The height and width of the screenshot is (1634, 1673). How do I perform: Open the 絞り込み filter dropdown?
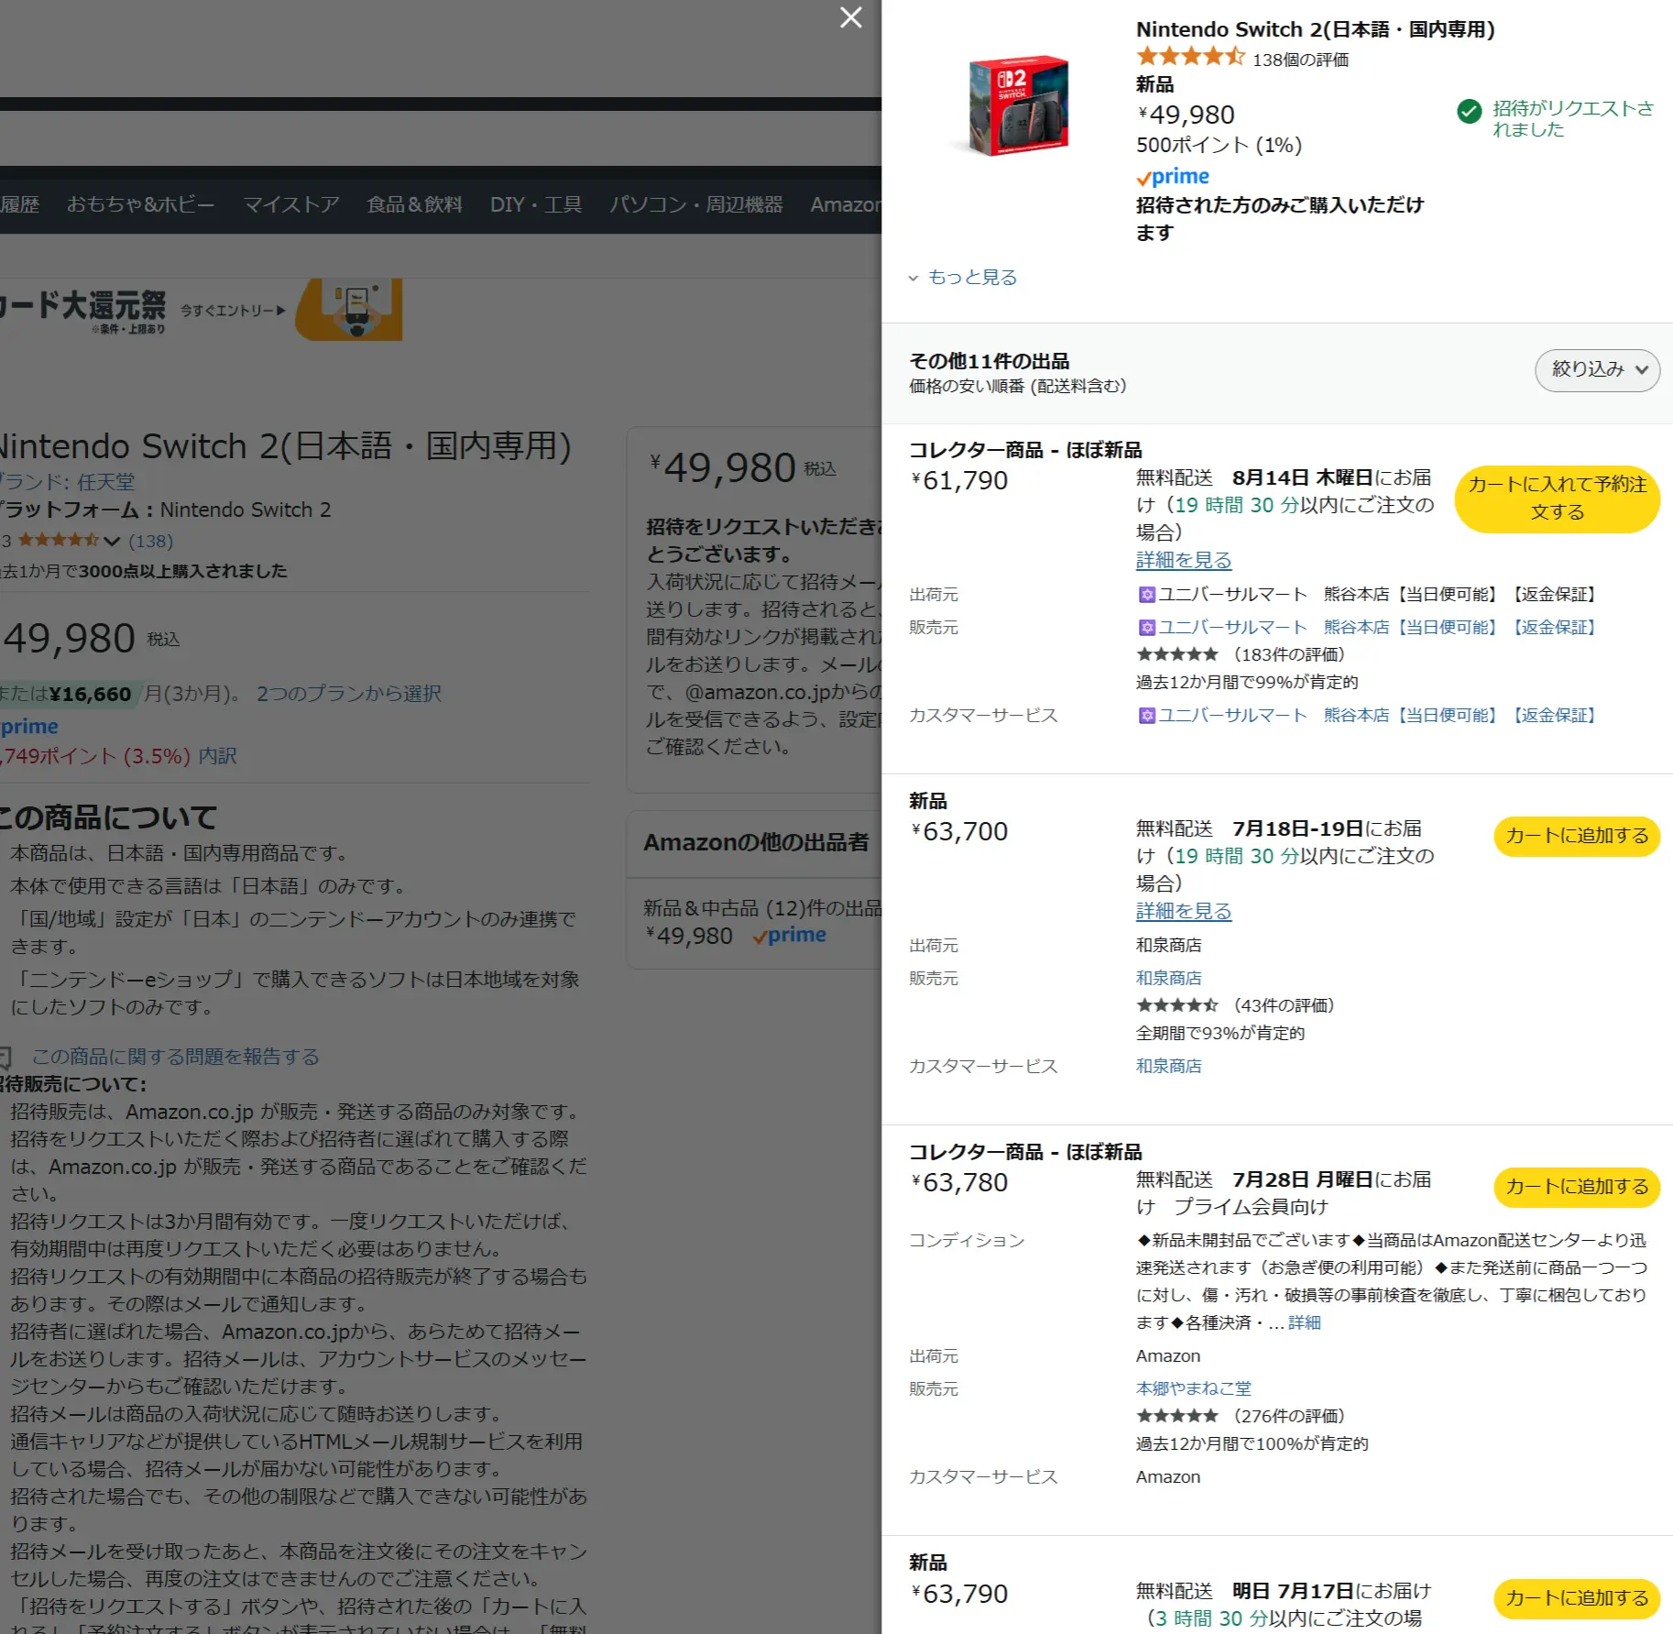point(1597,370)
